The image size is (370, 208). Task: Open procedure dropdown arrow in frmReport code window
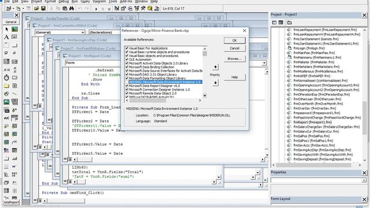pyautogui.click(x=264, y=63)
